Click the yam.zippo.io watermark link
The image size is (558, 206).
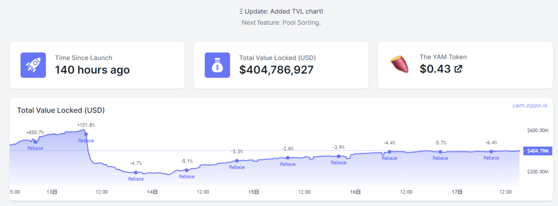click(x=530, y=106)
